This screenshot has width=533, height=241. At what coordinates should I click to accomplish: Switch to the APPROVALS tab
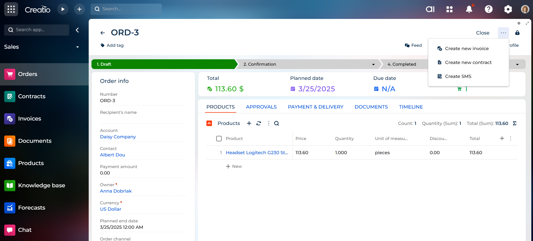point(261,107)
